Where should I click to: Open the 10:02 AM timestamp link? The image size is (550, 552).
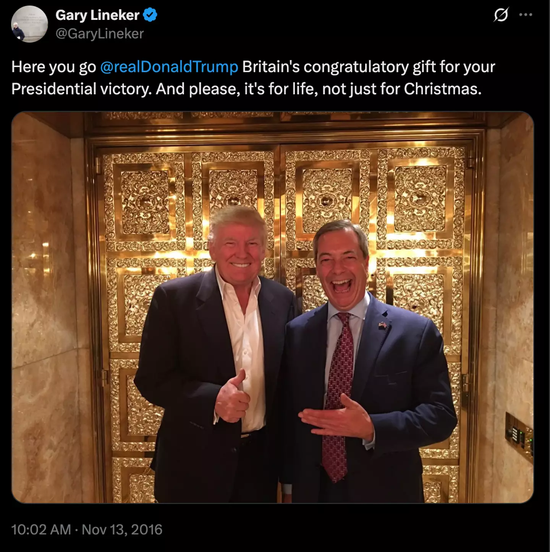point(41,529)
